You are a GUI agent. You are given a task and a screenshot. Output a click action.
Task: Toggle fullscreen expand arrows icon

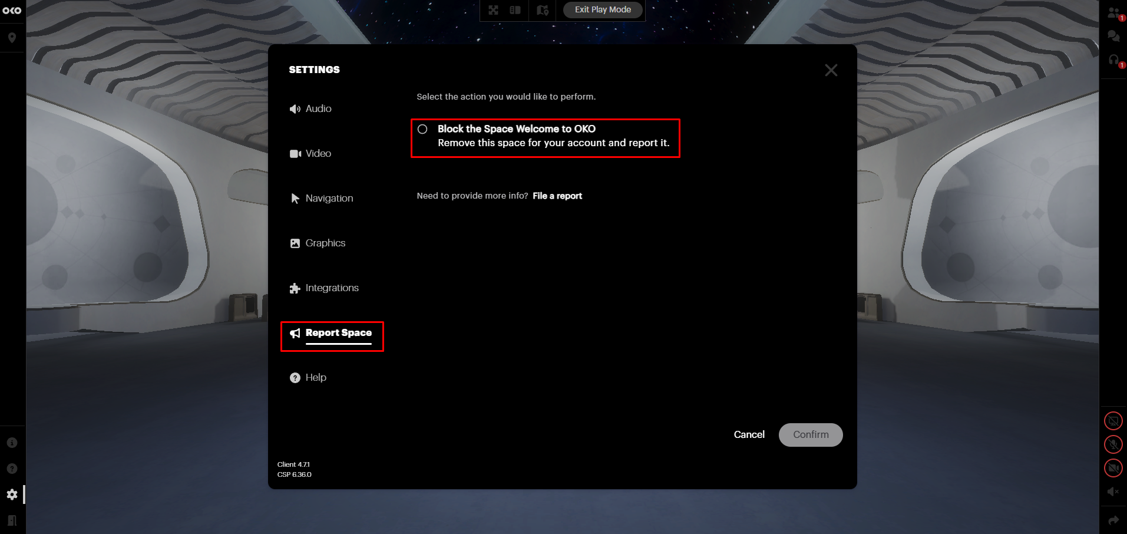point(493,10)
